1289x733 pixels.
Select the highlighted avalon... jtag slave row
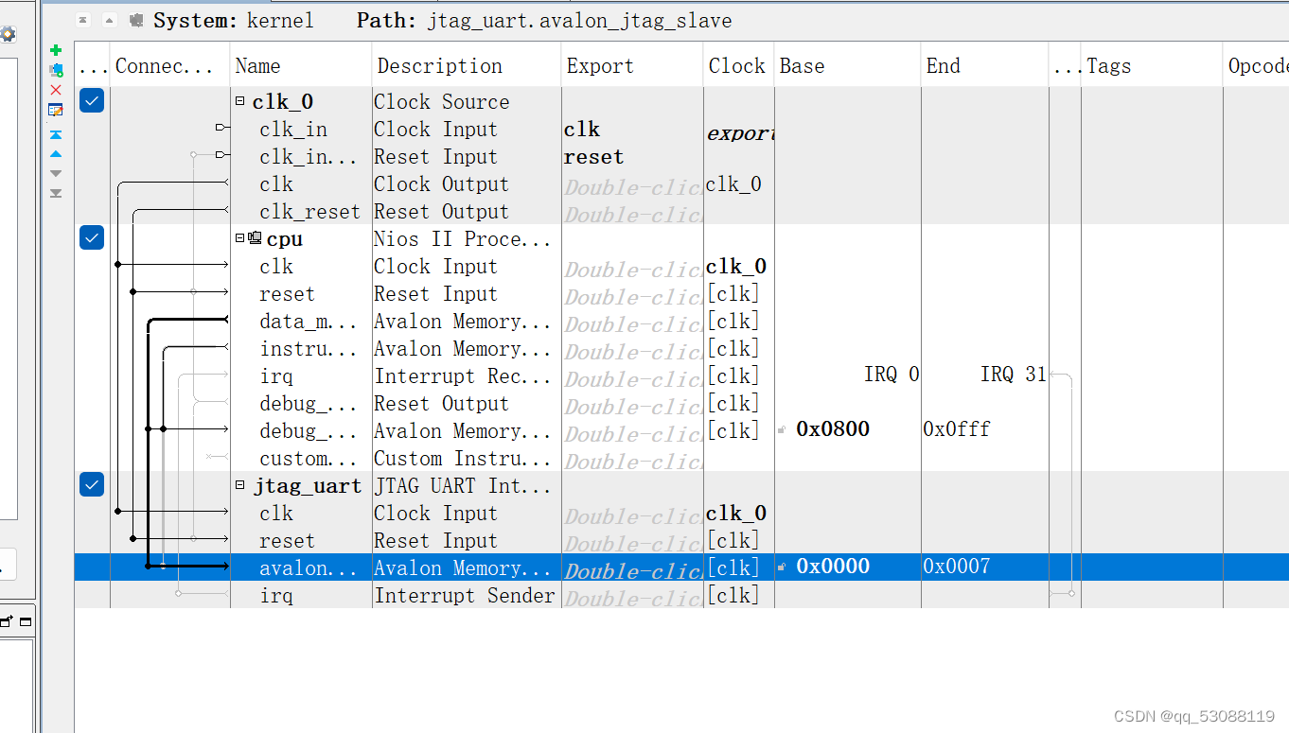point(681,567)
